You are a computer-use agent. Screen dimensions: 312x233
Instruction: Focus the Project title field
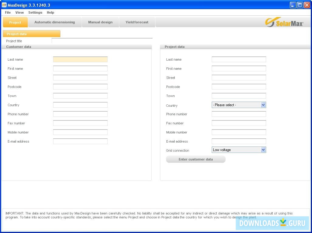coord(102,41)
